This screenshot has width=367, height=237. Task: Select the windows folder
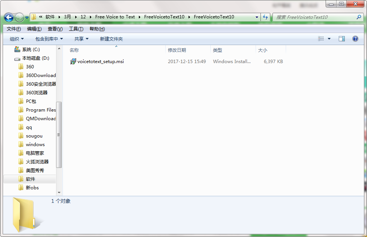[35, 145]
